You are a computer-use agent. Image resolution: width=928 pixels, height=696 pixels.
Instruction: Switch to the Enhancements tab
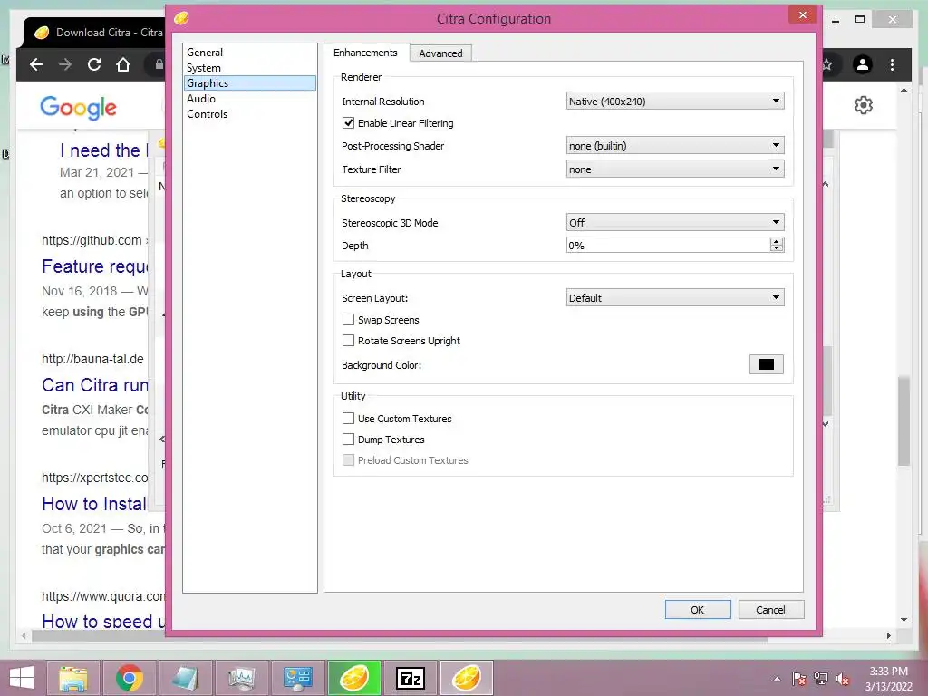tap(366, 53)
